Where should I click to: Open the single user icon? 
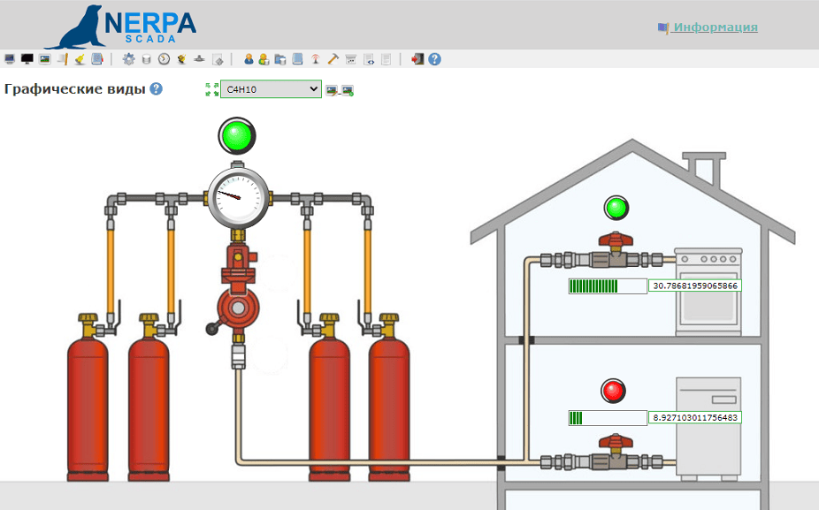point(249,59)
